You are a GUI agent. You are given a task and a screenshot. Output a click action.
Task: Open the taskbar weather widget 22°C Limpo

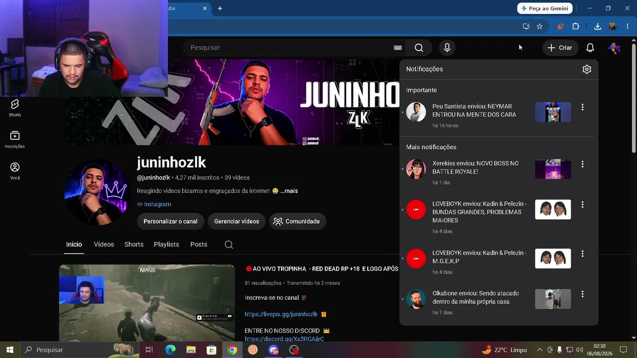click(504, 350)
